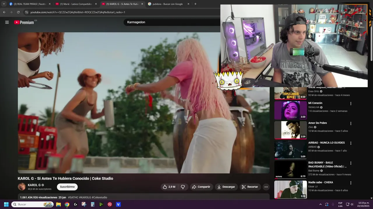Share the video with Compartir
Screen dimensions: 373x209
pyautogui.click(x=201, y=187)
